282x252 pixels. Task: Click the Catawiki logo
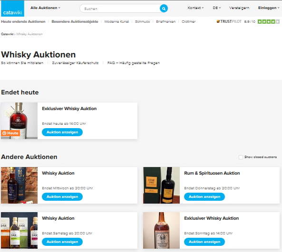pyautogui.click(x=12, y=9)
